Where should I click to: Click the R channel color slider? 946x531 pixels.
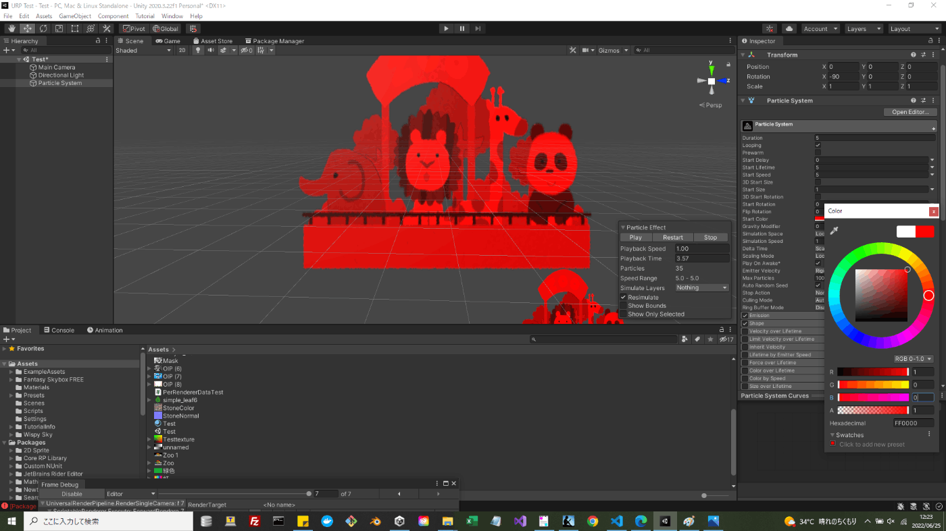click(x=873, y=372)
